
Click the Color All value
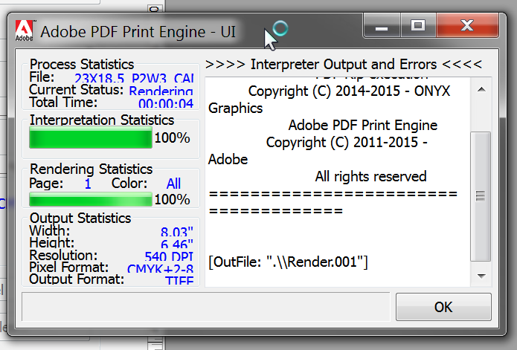[x=173, y=184]
